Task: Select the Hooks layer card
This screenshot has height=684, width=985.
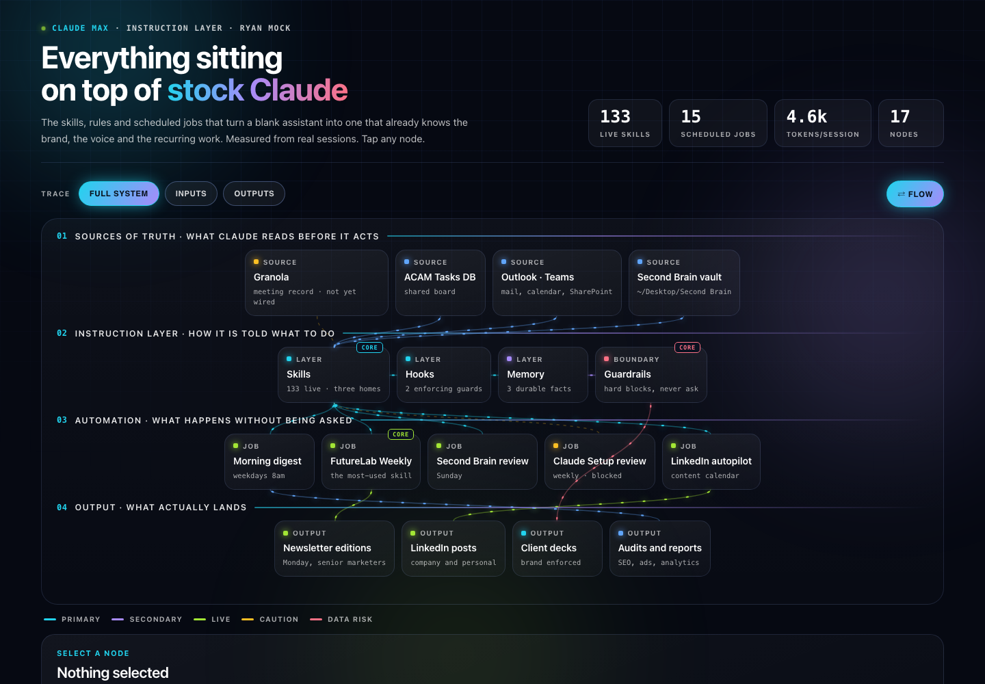Action: point(444,375)
